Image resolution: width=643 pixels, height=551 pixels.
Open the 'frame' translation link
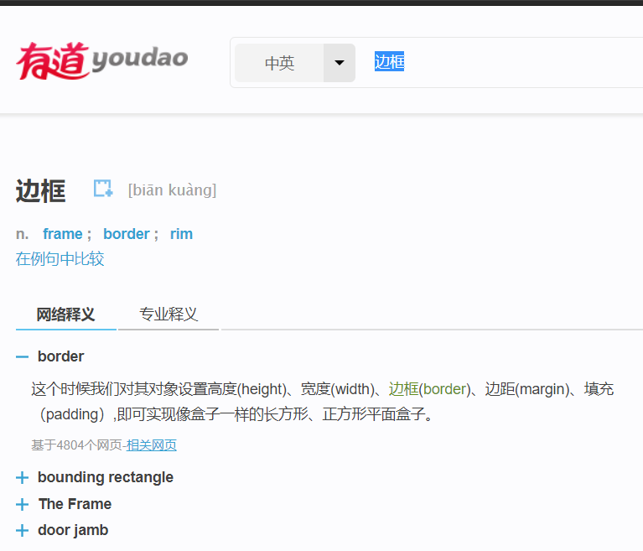(62, 234)
